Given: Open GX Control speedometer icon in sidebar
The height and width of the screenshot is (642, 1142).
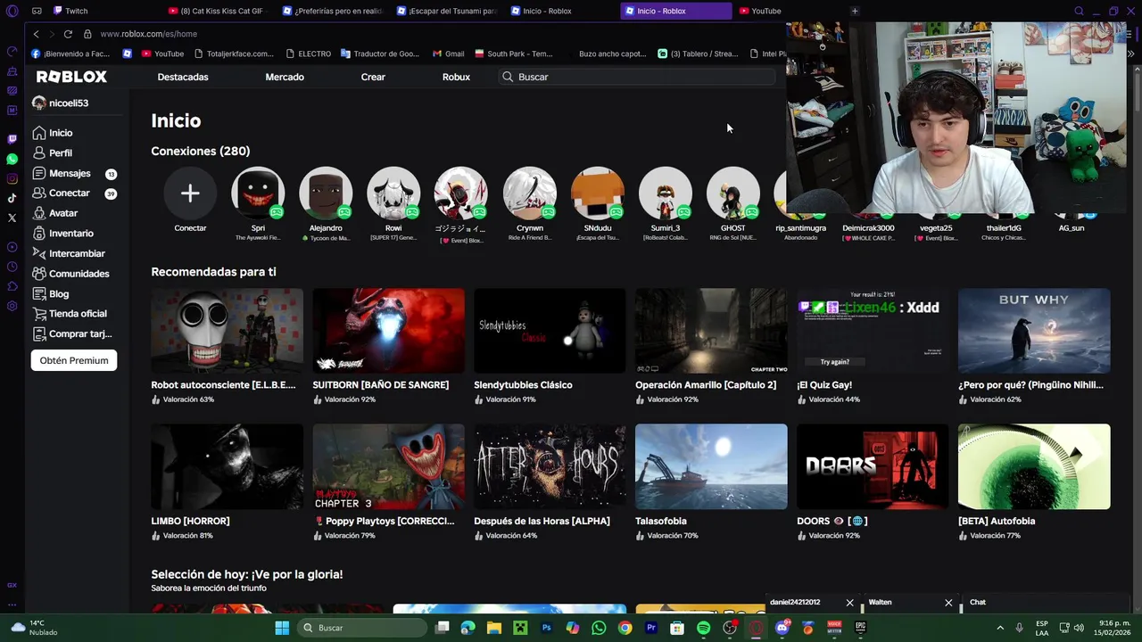Looking at the screenshot, I should pyautogui.click(x=12, y=52).
